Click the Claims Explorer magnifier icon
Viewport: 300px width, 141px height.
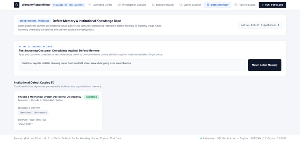tap(181, 5)
